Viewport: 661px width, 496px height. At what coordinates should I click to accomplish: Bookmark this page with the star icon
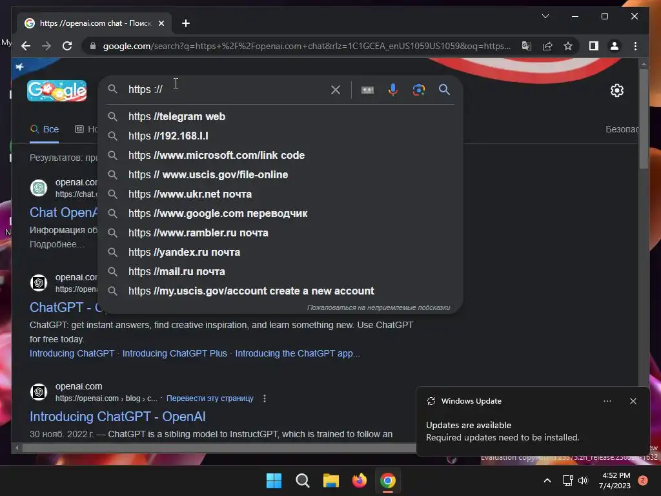point(568,46)
